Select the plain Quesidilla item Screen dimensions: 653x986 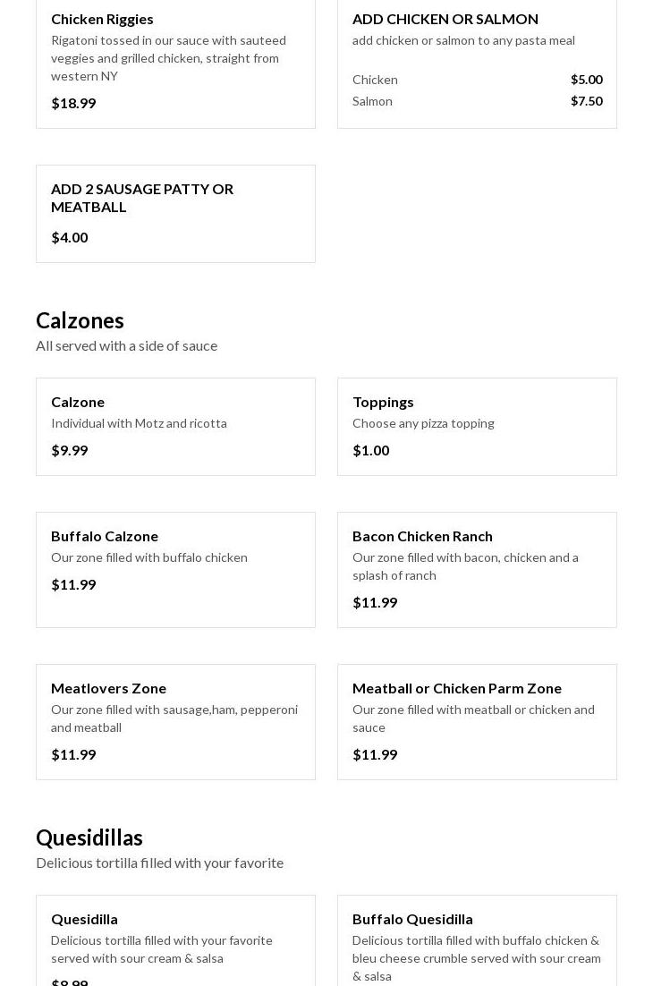(x=175, y=940)
